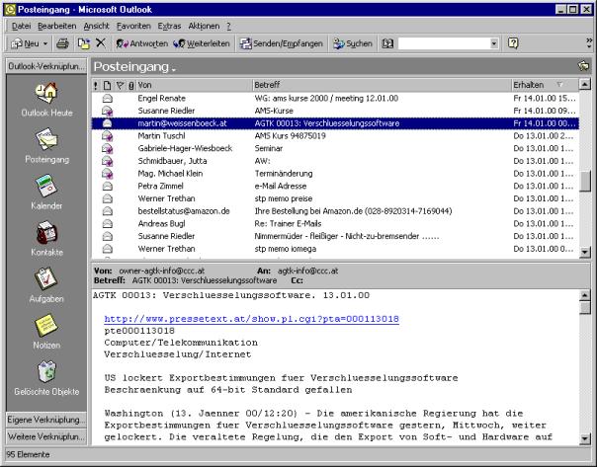Click preview pane scrollbar thumb
Viewport: 597px width, 467px height.
click(x=584, y=308)
